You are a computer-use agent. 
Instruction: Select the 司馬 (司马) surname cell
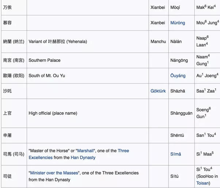click(x=14, y=154)
